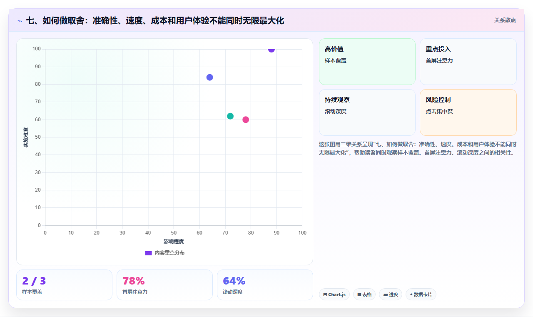Viewport: 533px width, 317px height.
Task: Open the 持续观察 滚动深度 card
Action: (367, 112)
